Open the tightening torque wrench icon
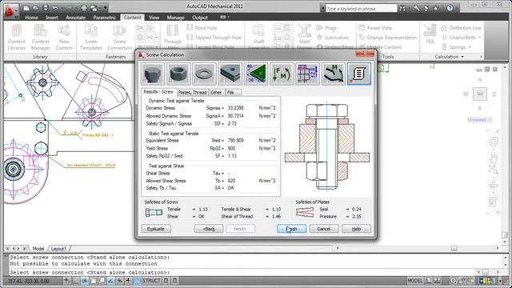Image resolution: width=512 pixels, height=288 pixels. coord(333,74)
